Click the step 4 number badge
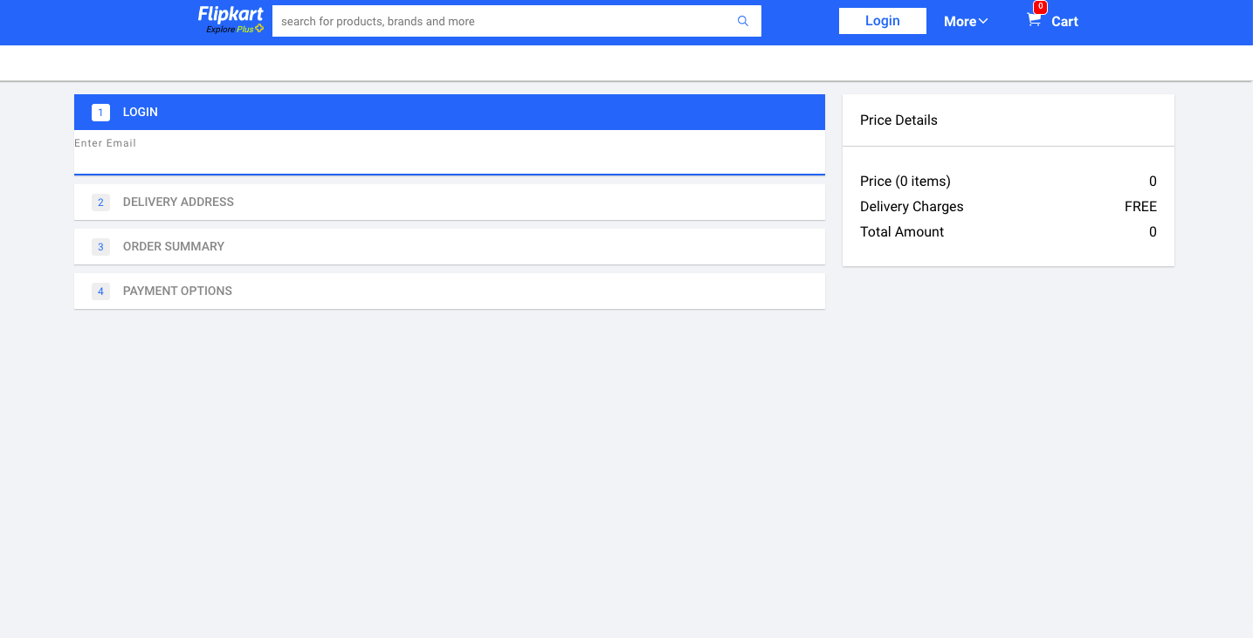 coord(100,292)
